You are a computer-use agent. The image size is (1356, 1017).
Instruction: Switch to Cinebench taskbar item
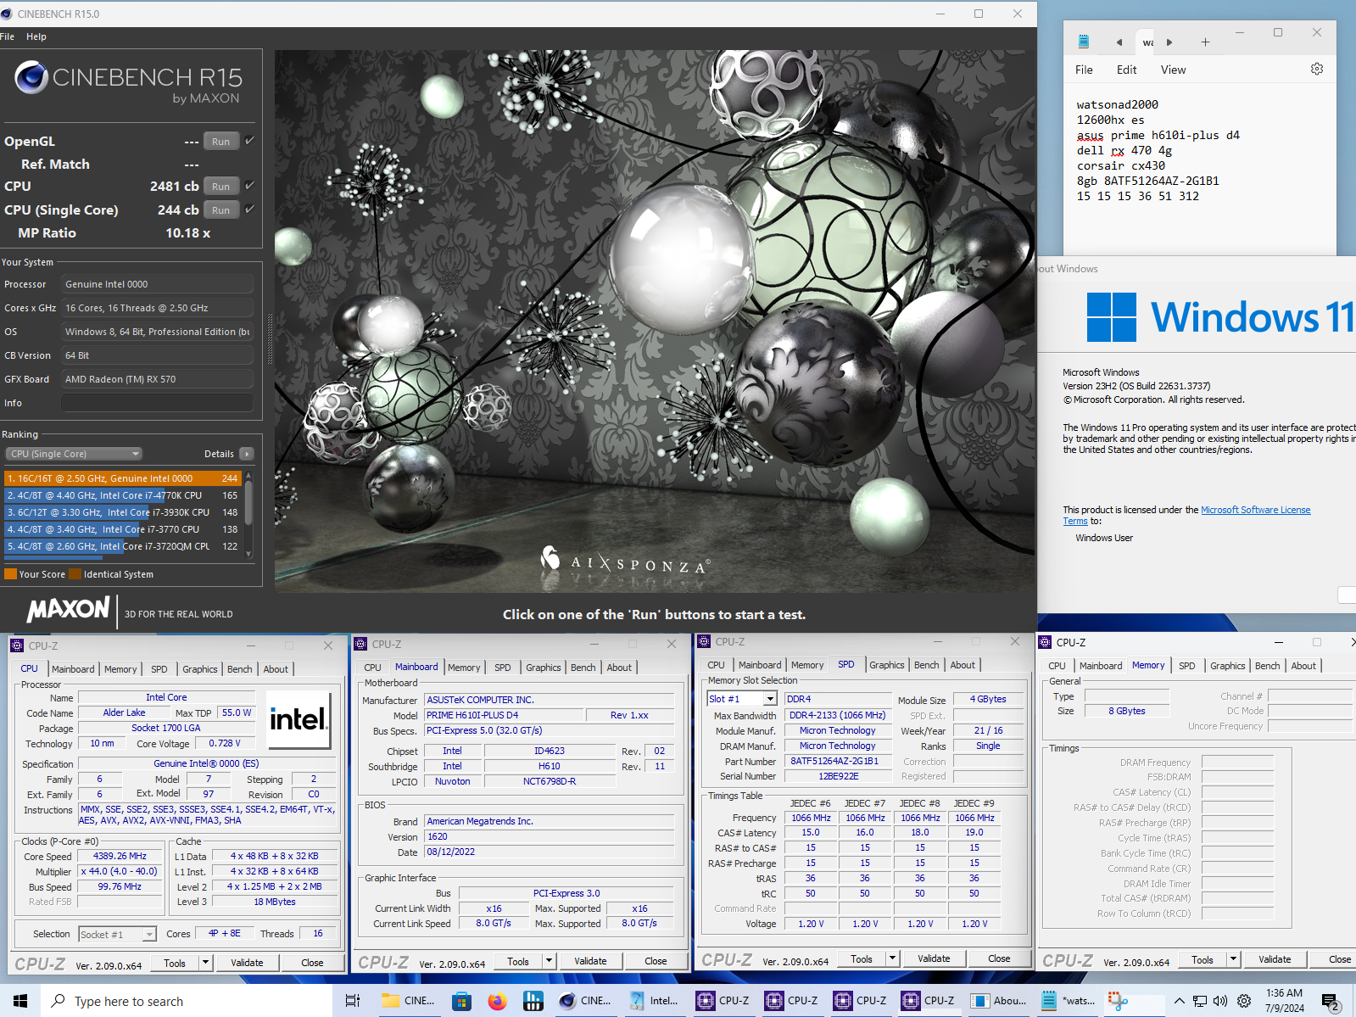(586, 1001)
